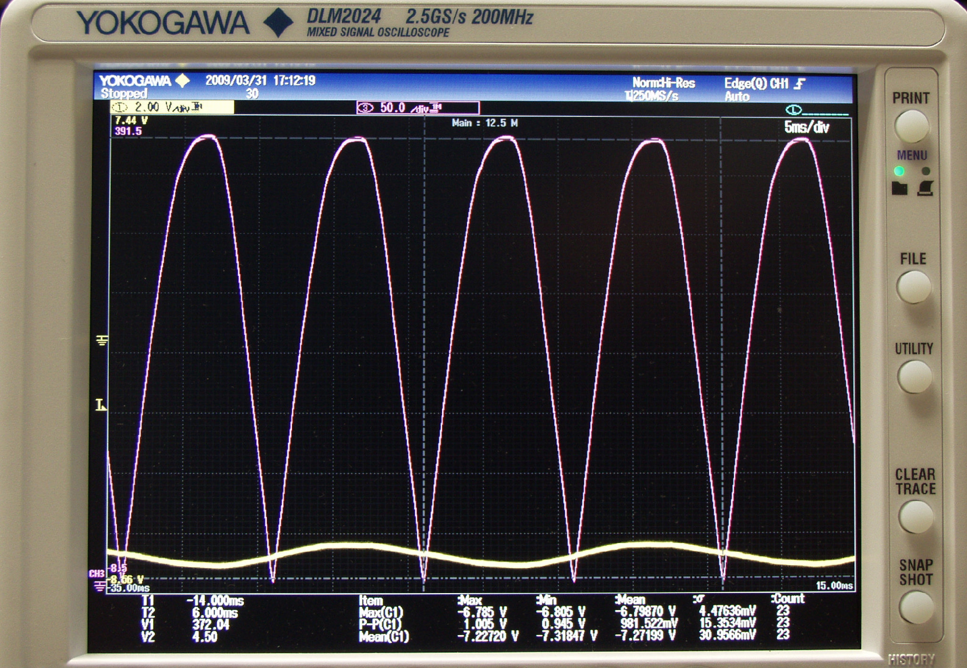The height and width of the screenshot is (668, 967).
Task: Click the cyan L logic indicator icon
Action: pyautogui.click(x=793, y=110)
